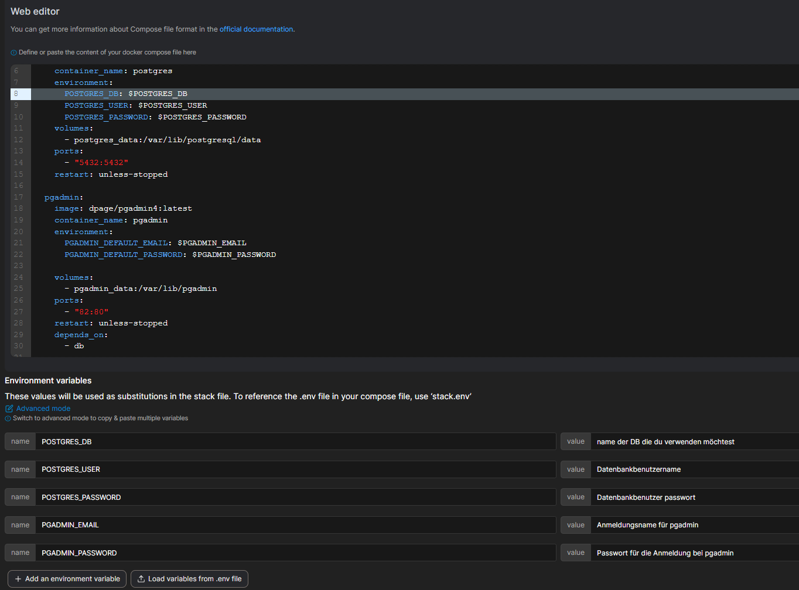Click the upload icon for .env file
Screen dimensions: 799x590
click(141, 579)
